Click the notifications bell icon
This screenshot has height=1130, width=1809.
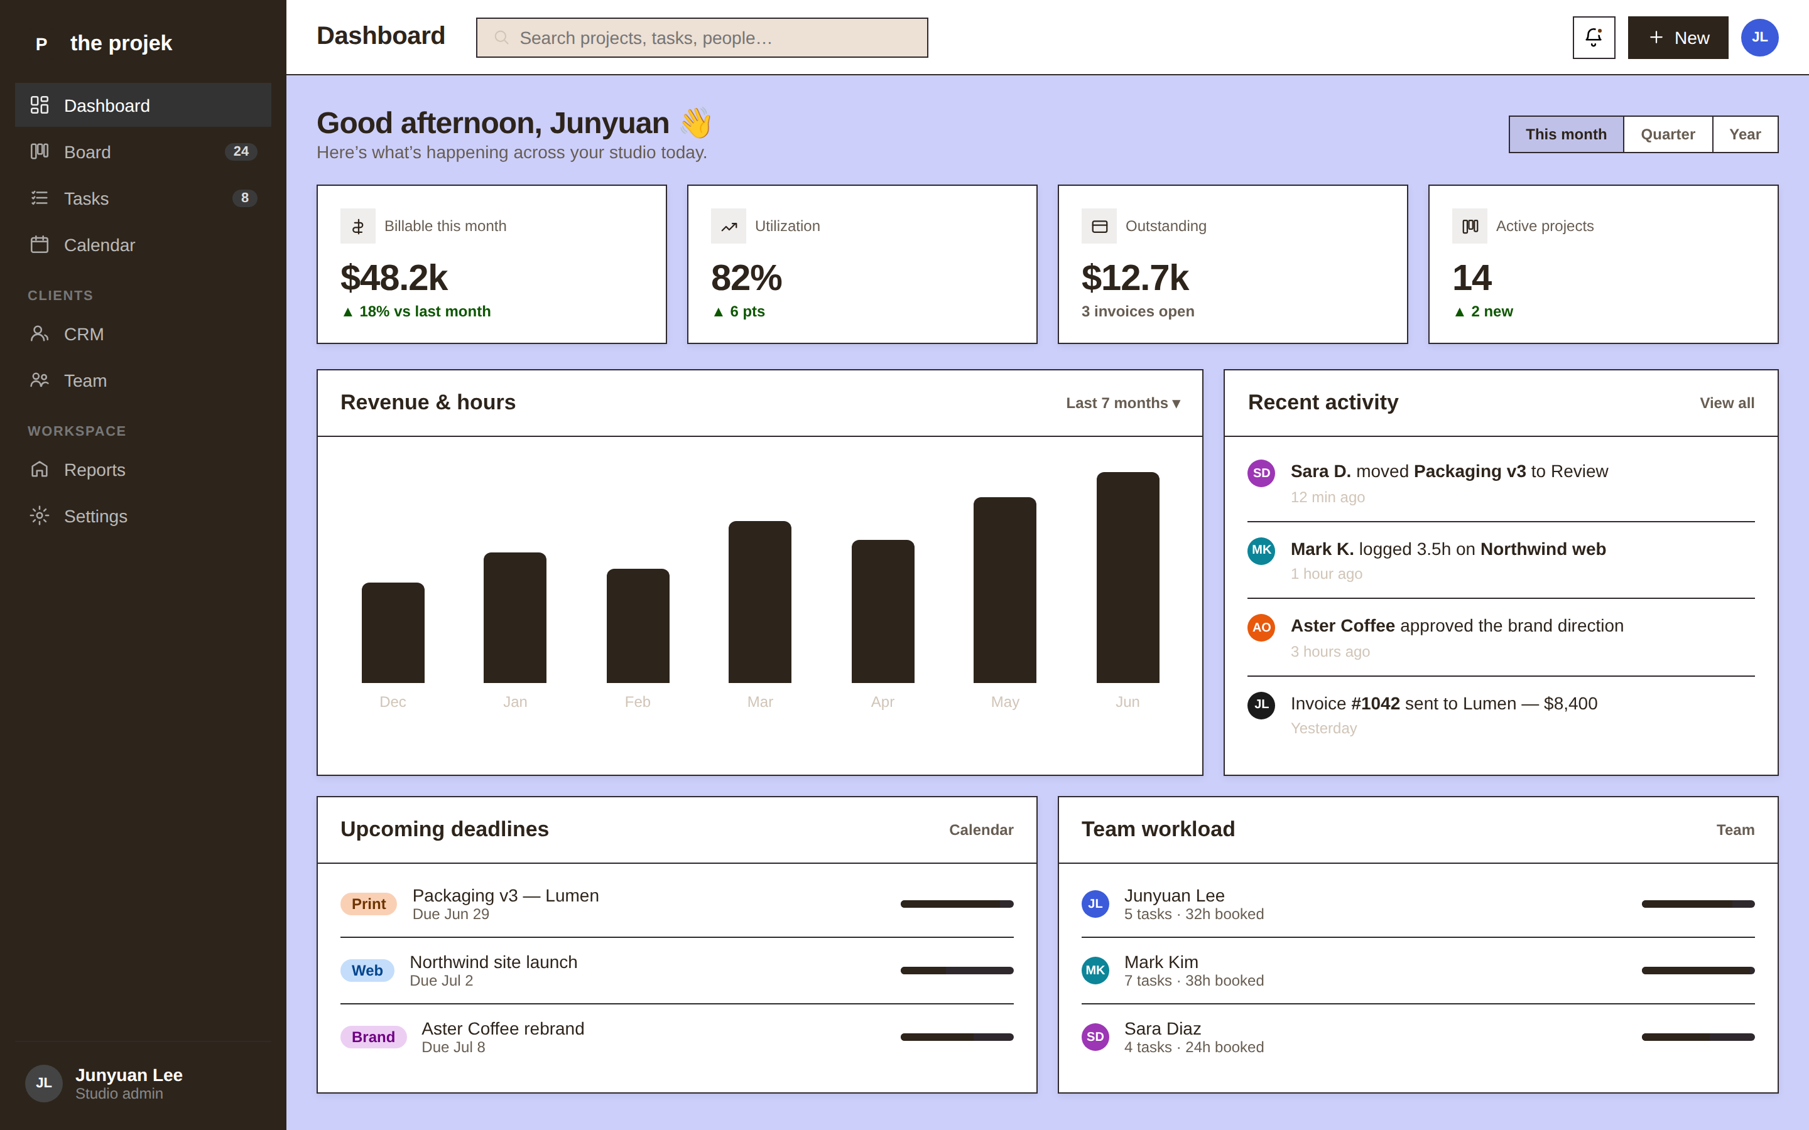coord(1594,38)
